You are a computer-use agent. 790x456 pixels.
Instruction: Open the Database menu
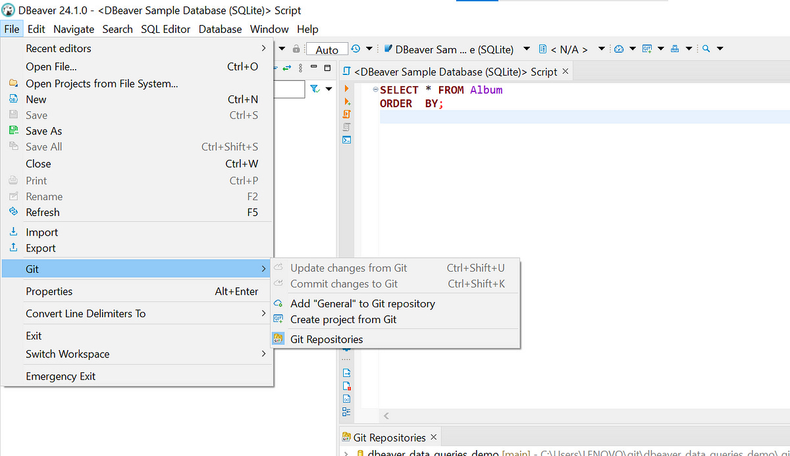click(x=220, y=29)
